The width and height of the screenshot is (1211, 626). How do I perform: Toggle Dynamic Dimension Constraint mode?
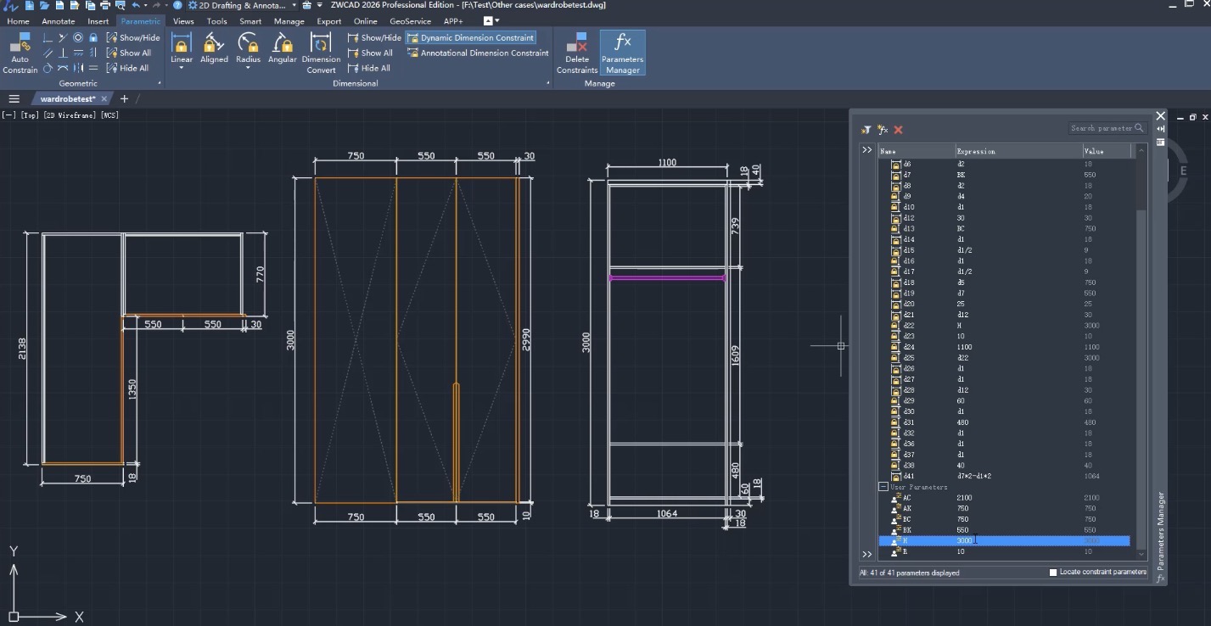pyautogui.click(x=470, y=37)
